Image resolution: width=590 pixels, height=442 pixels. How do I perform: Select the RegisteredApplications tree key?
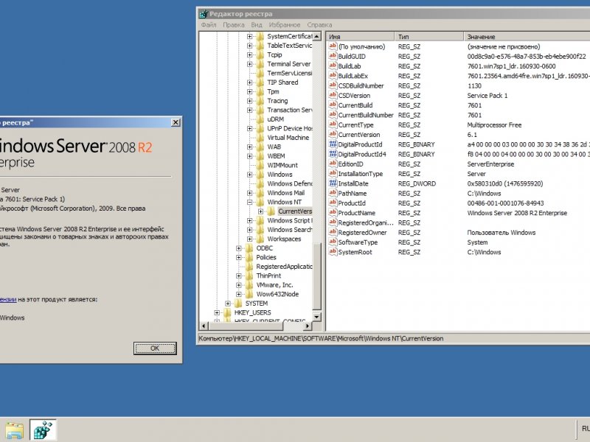pyautogui.click(x=284, y=267)
